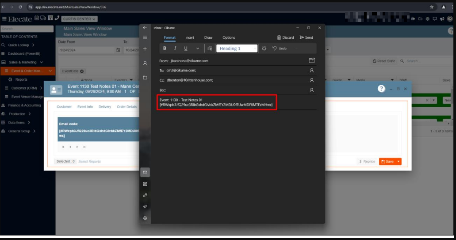Open the paragraph formatting icon
This screenshot has height=240, width=456.
pyautogui.click(x=210, y=49)
